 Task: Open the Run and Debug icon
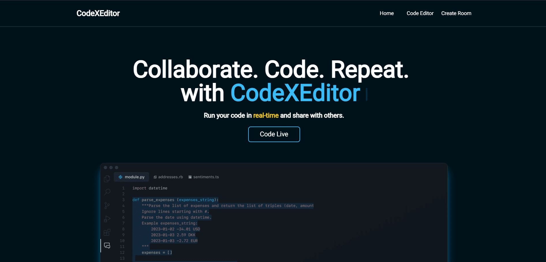coord(107,219)
